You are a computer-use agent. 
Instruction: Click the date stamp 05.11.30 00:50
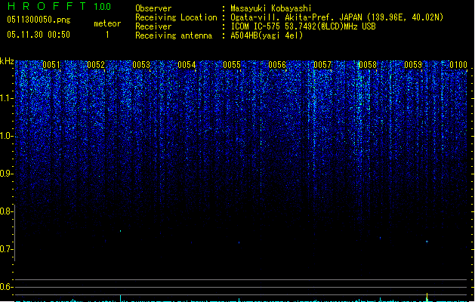click(39, 35)
